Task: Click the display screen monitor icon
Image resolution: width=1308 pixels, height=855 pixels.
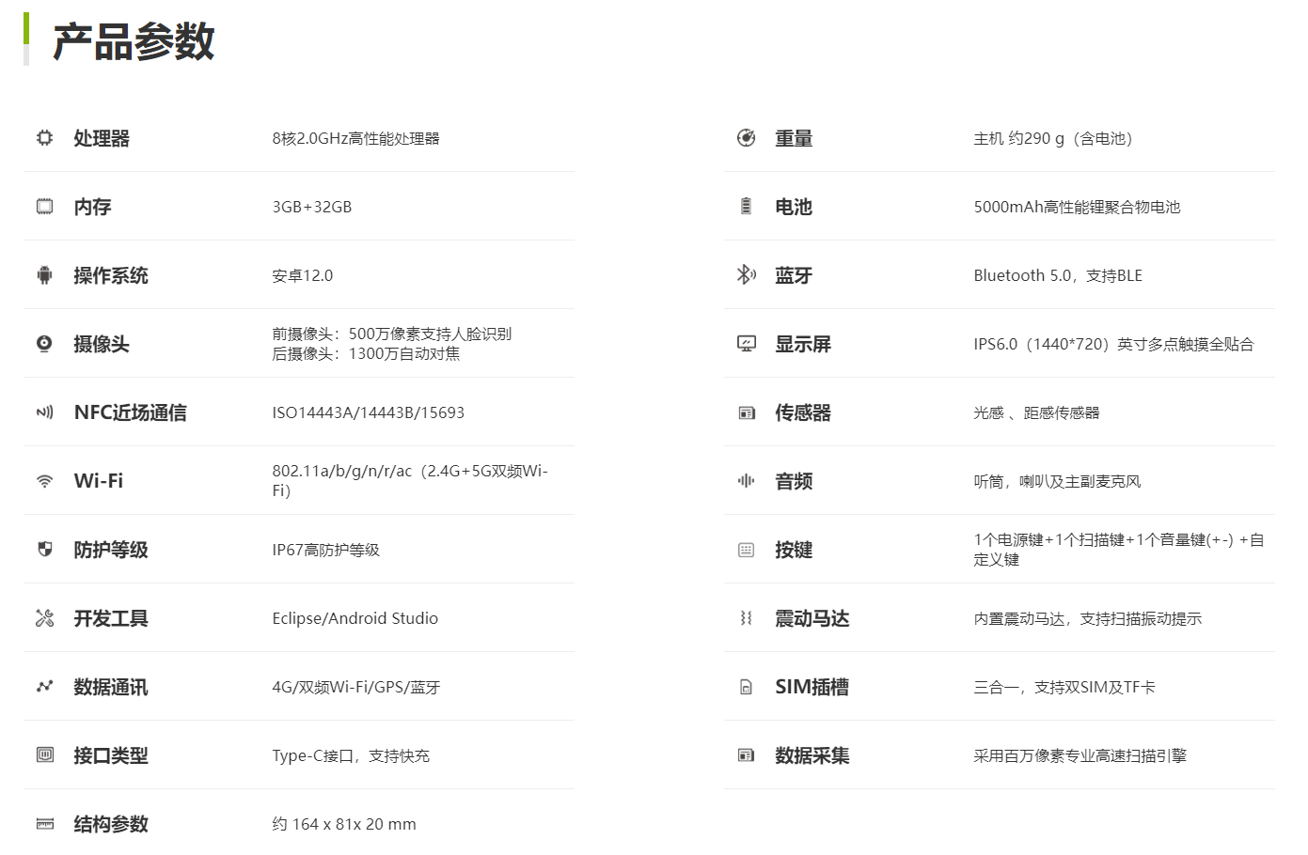Action: pos(746,344)
